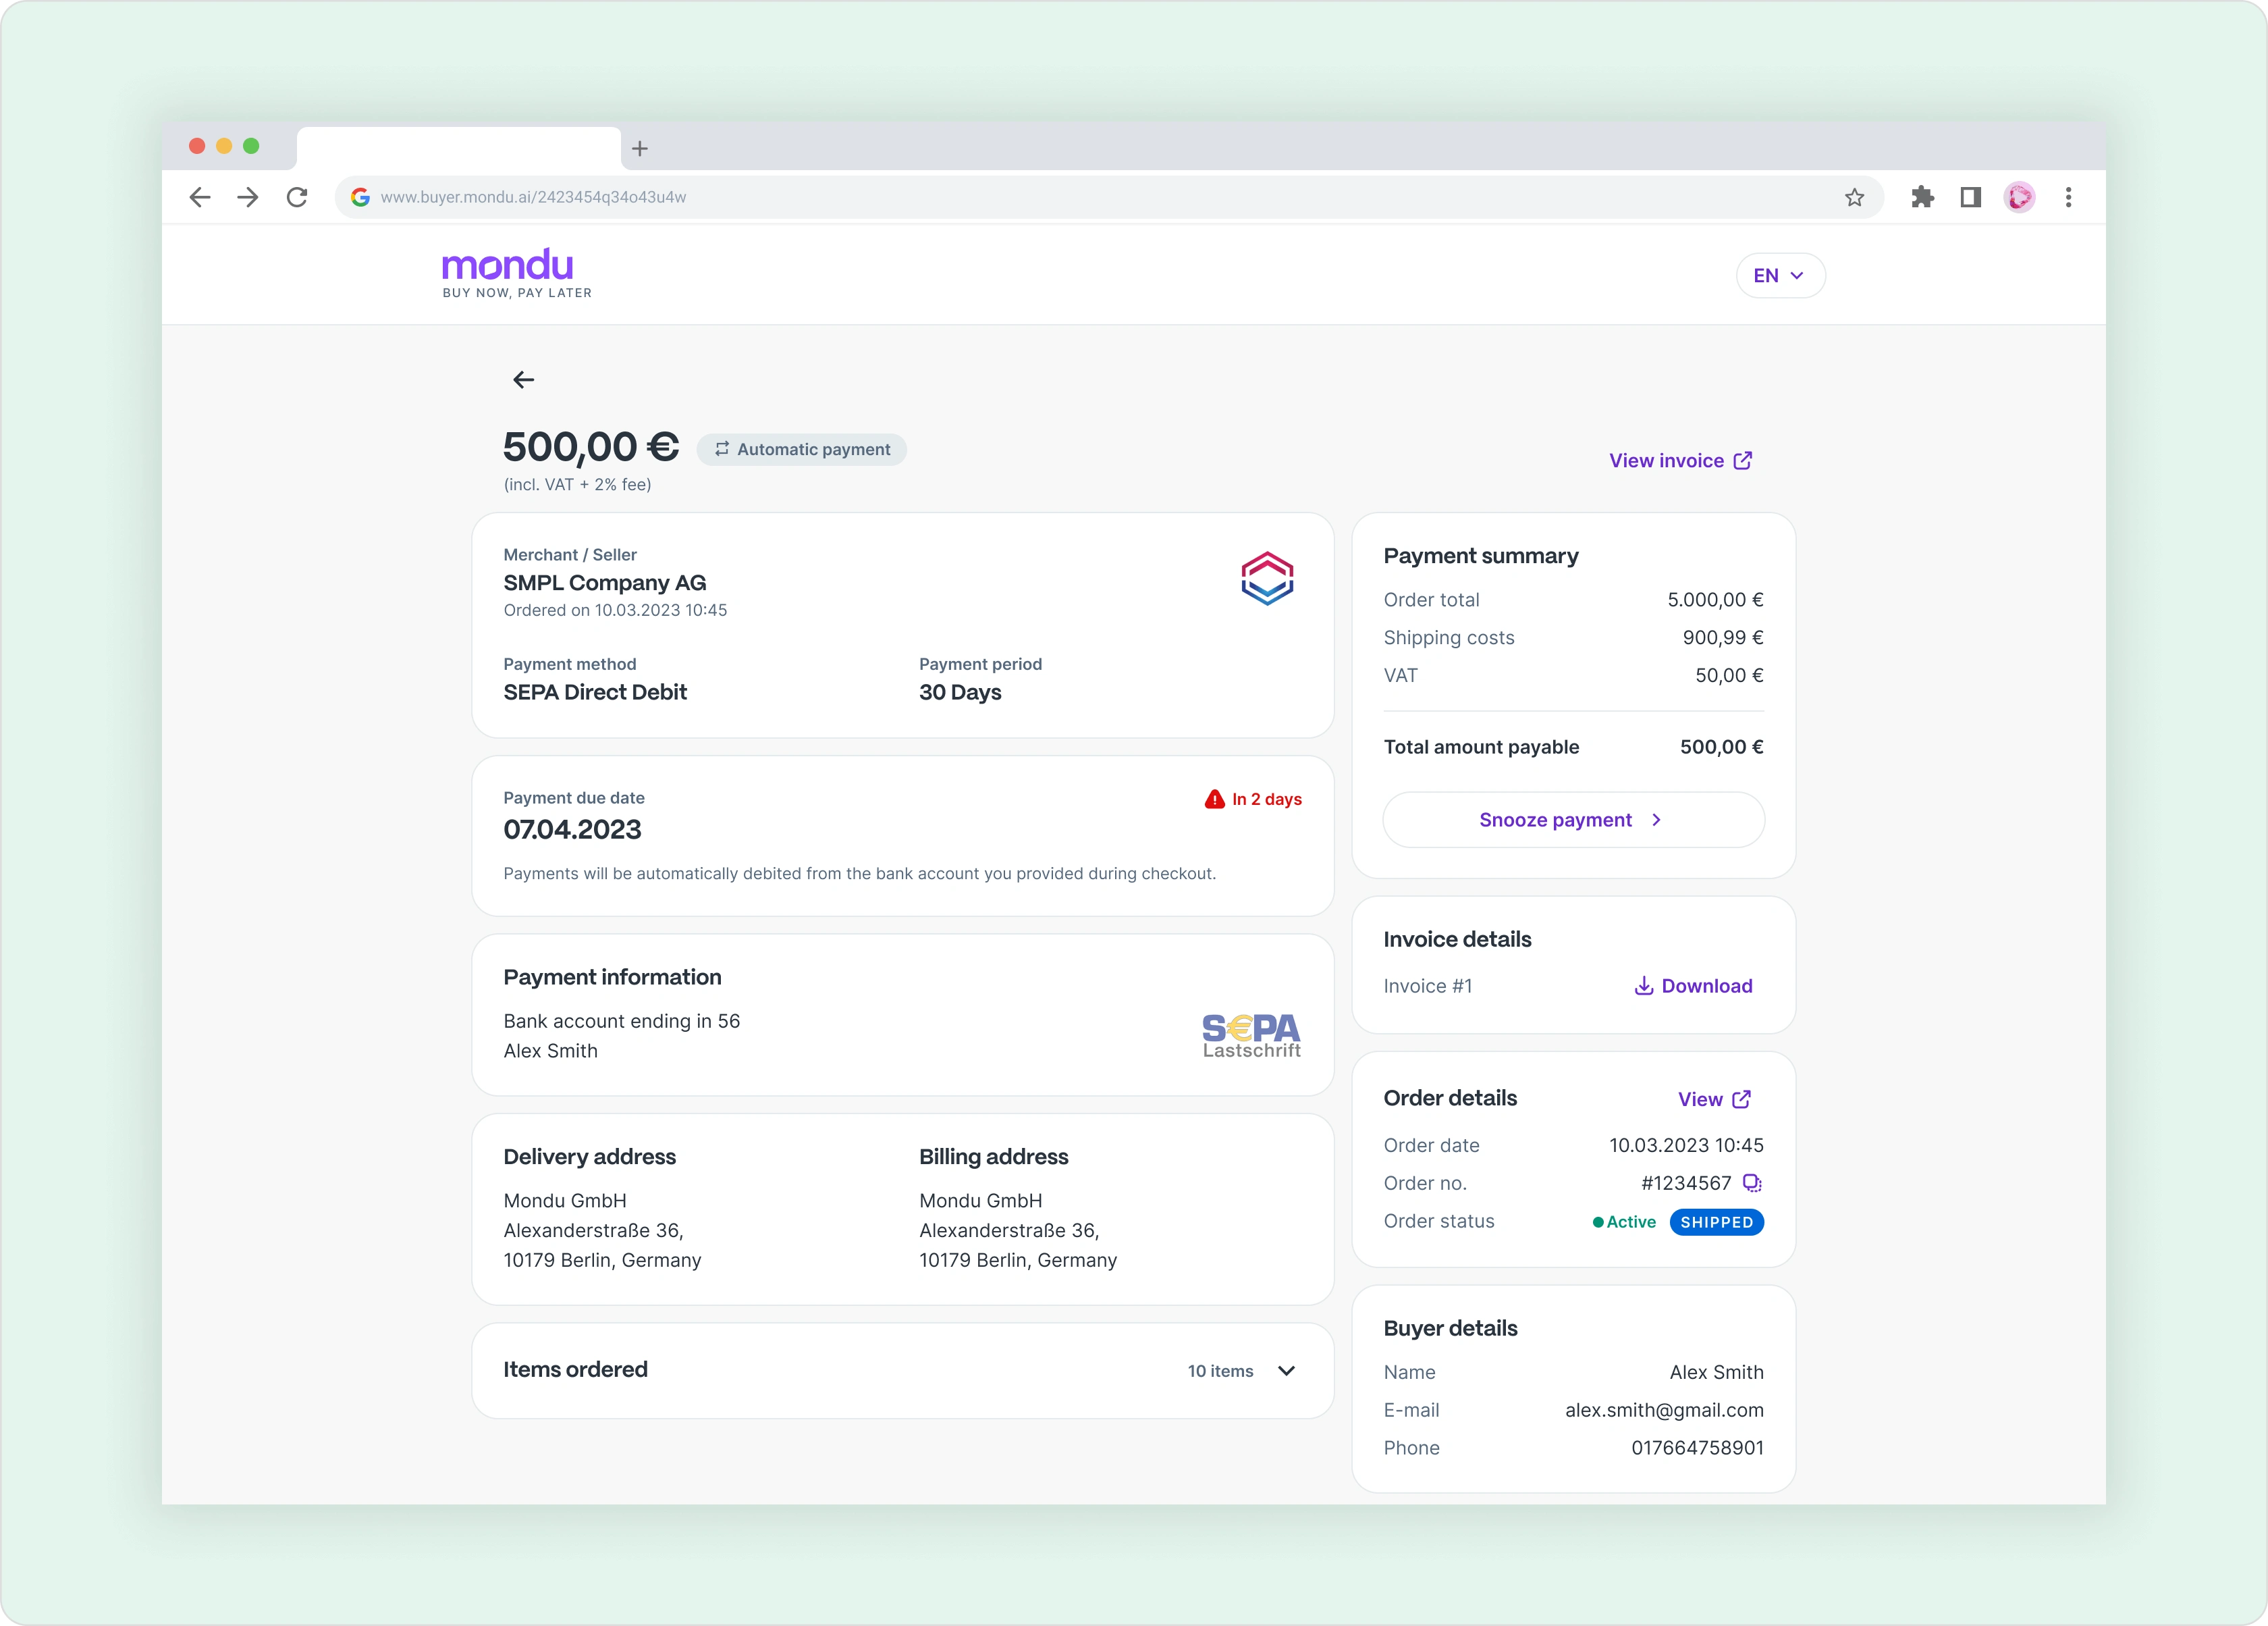The image size is (2268, 1626).
Task: Click the Snooze payment button
Action: (x=1572, y=818)
